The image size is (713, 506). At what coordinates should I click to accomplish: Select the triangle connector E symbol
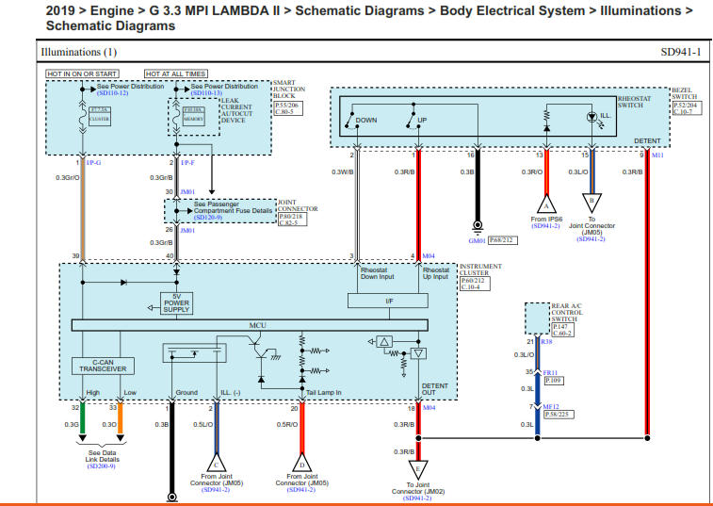[x=418, y=469]
